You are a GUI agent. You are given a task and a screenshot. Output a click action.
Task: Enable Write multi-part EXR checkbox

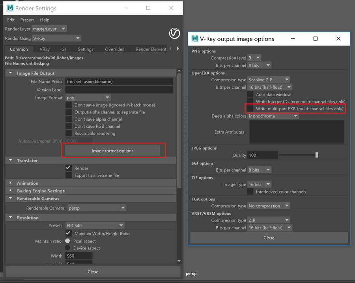tap(250, 108)
